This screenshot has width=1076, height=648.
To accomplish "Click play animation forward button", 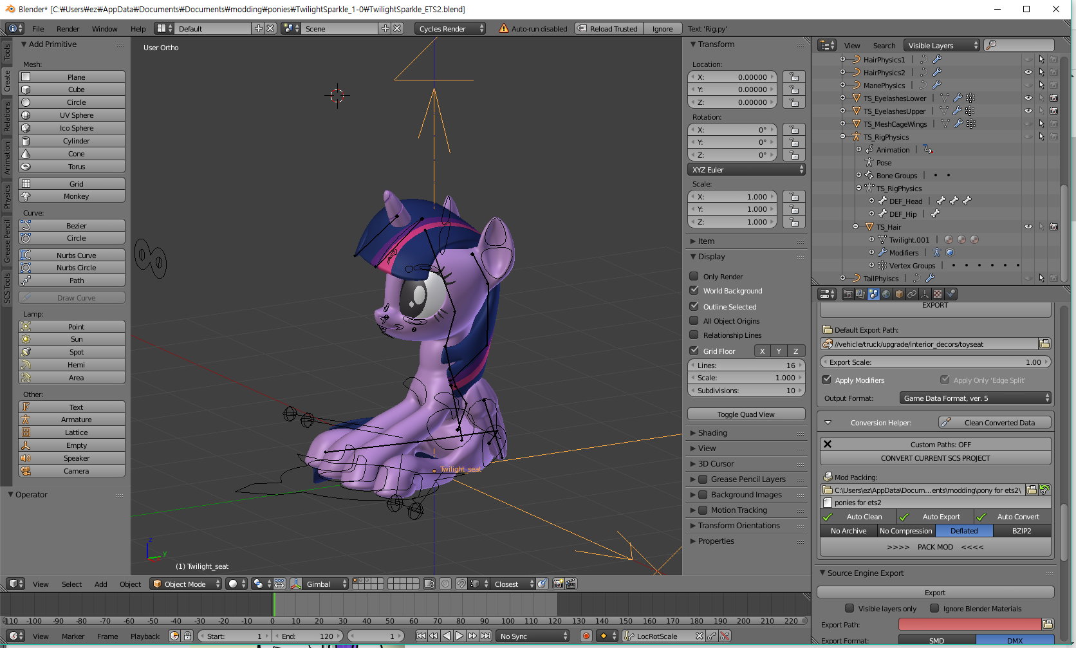I will click(x=459, y=636).
